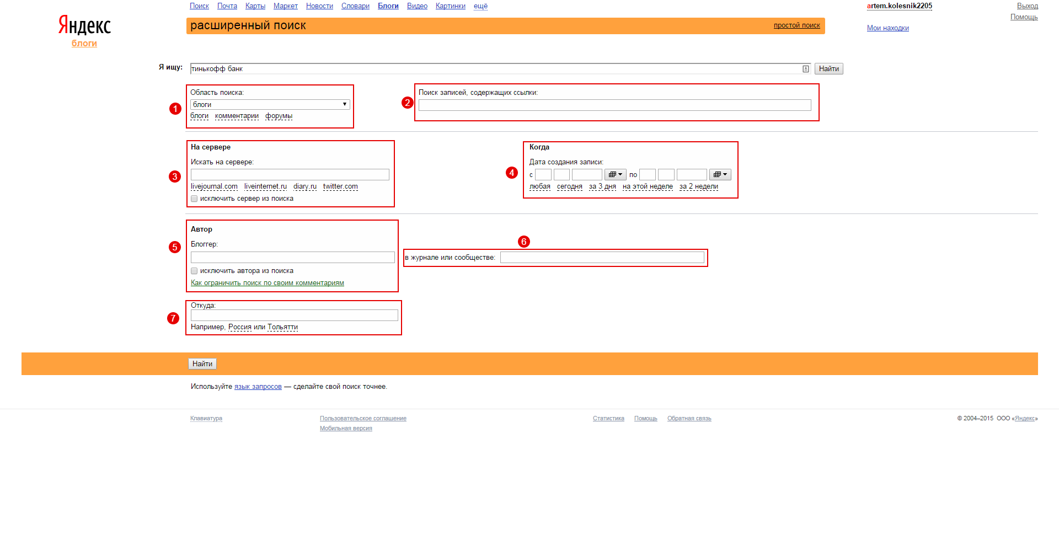Select за 3 дня date option
The width and height of the screenshot is (1059, 540).
tap(602, 186)
